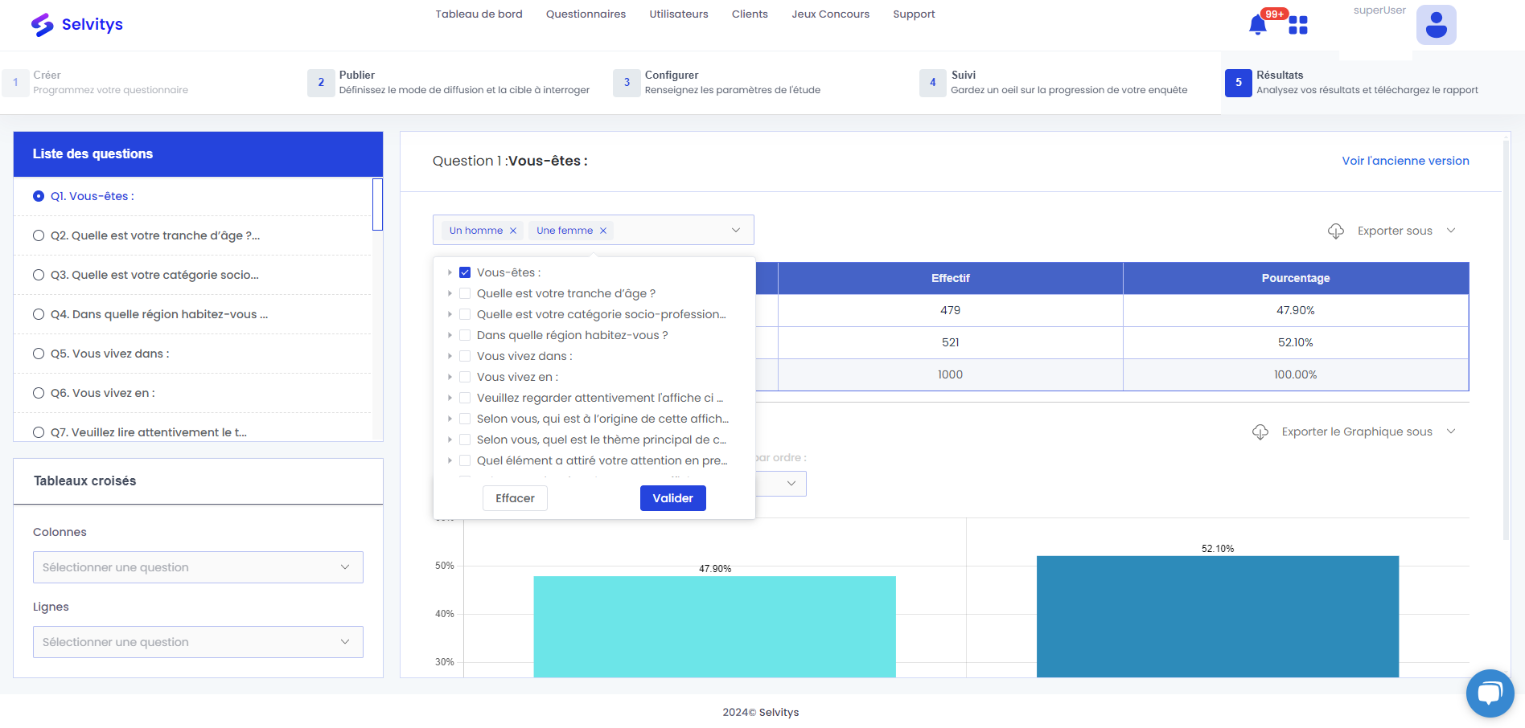The width and height of the screenshot is (1525, 728).
Task: Click the 47.90% cyan chart bar
Action: click(x=715, y=627)
